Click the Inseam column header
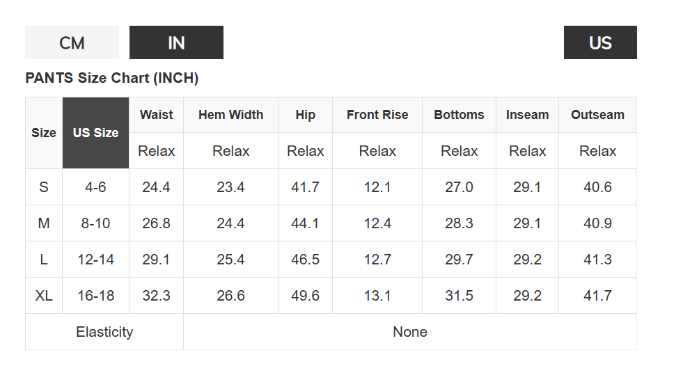The image size is (683, 366). coord(527,115)
